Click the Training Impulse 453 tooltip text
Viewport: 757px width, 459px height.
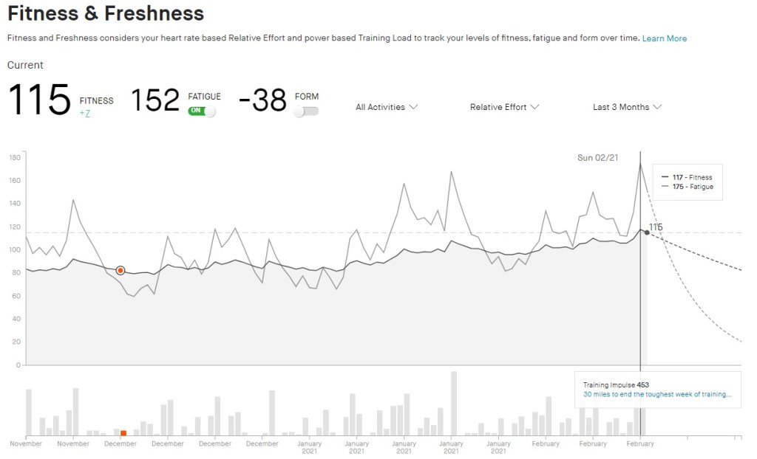click(616, 385)
